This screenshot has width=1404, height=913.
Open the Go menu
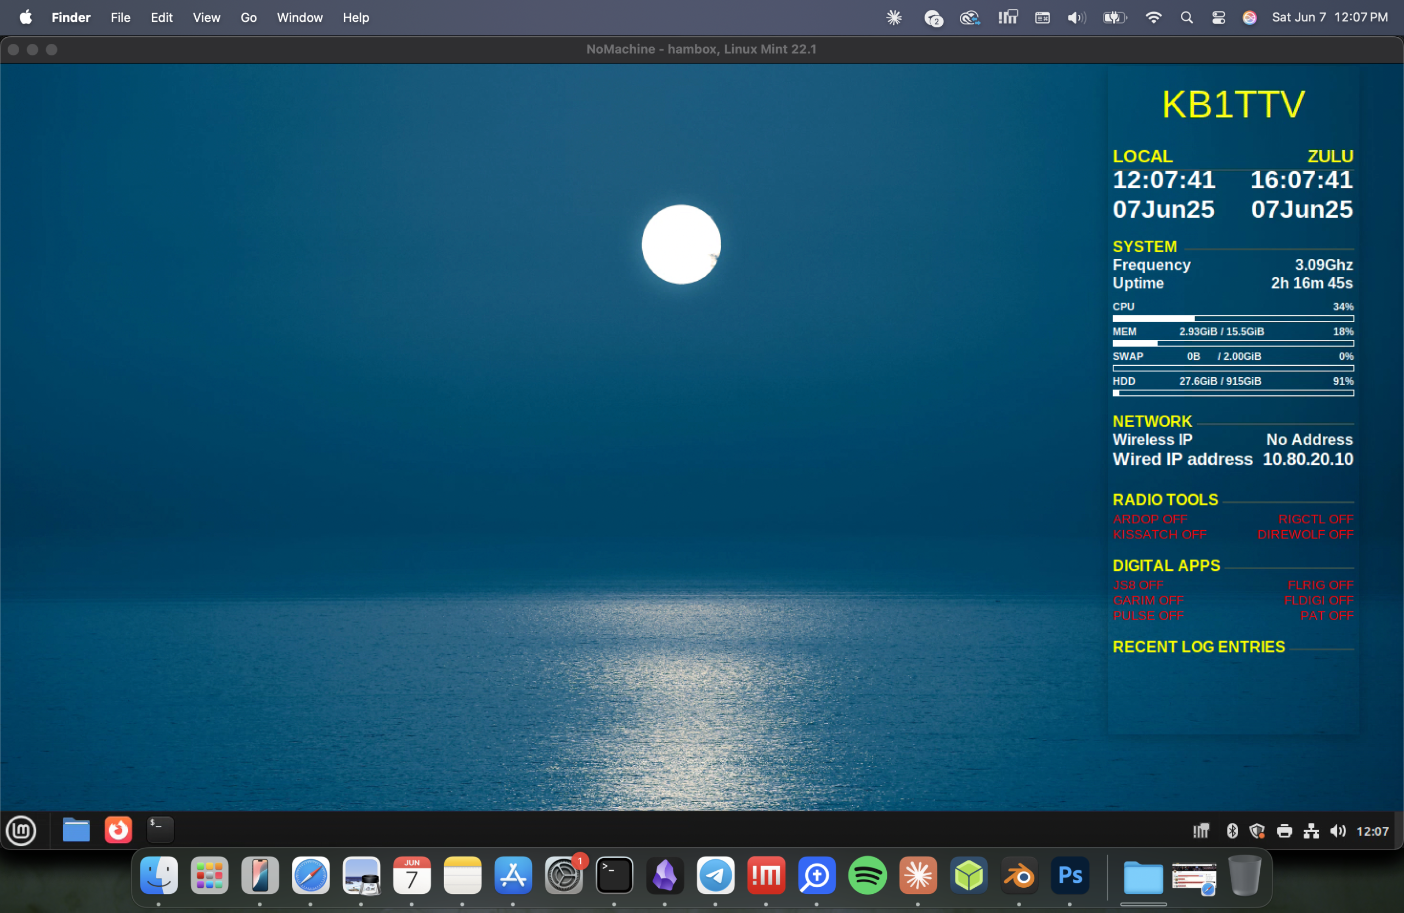tap(248, 18)
